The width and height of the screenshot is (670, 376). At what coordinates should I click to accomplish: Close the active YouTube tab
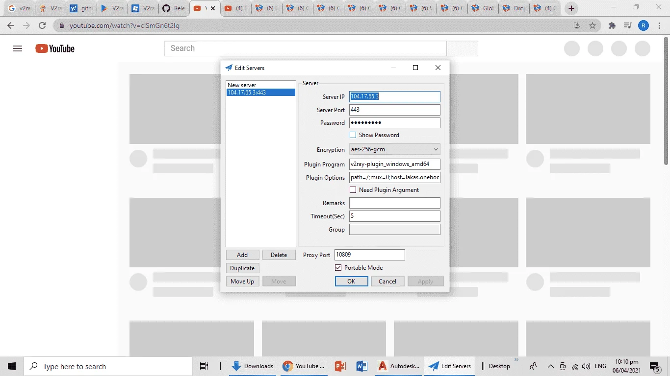coord(213,8)
